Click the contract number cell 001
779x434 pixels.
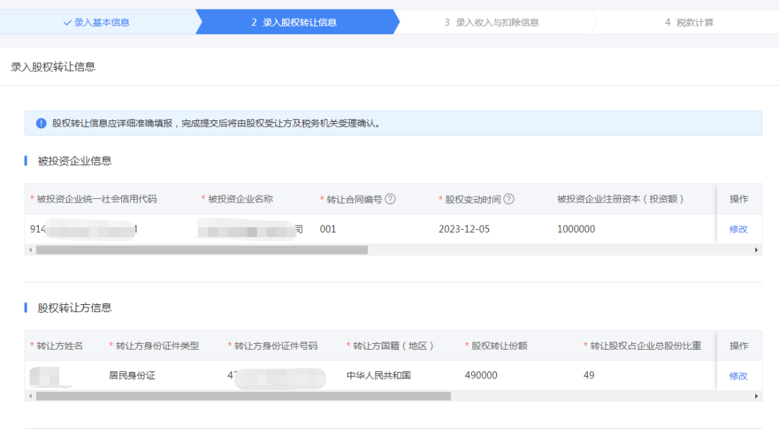(328, 229)
